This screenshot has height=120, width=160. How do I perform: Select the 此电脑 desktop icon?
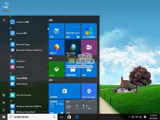(x=6, y=6)
